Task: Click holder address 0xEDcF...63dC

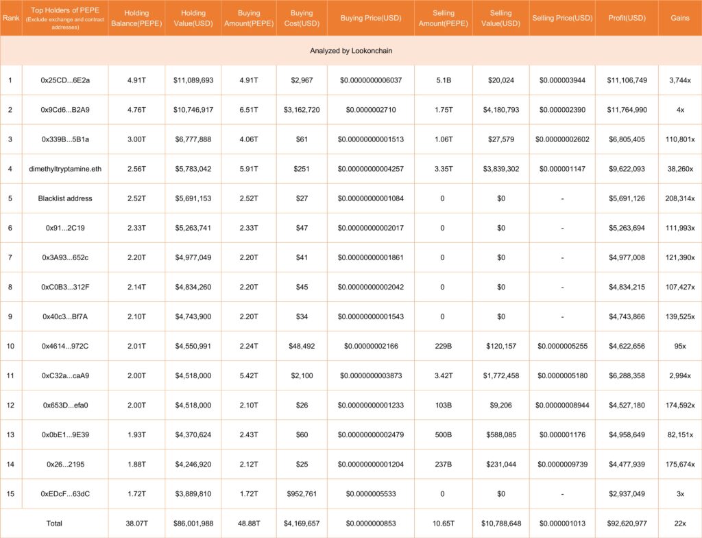Action: [65, 493]
